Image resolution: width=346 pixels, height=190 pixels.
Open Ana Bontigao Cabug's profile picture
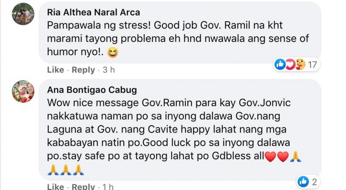23,92
